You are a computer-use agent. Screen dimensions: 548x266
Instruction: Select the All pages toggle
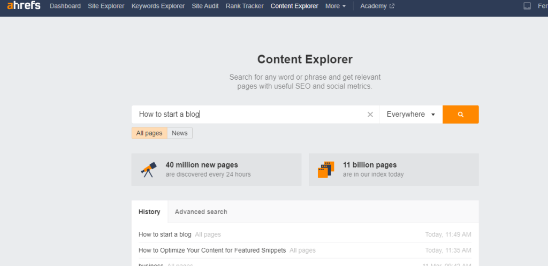(x=149, y=133)
